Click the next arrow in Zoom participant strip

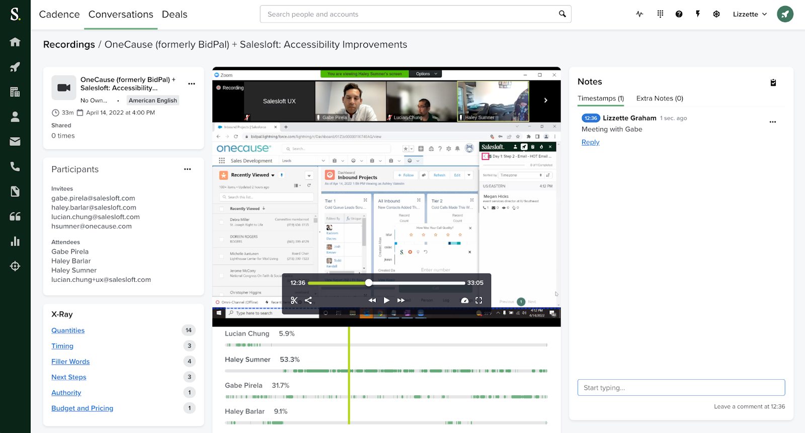[x=546, y=100]
